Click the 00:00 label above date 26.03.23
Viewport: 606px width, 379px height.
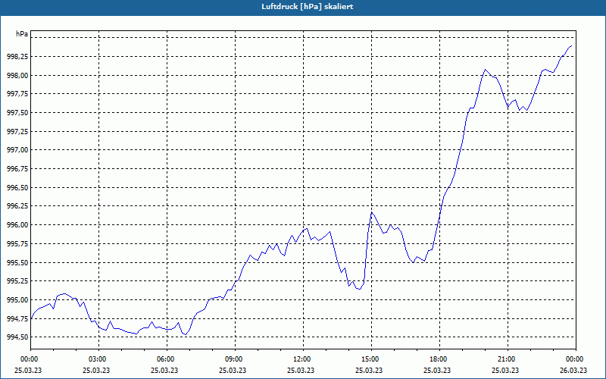[x=576, y=359]
